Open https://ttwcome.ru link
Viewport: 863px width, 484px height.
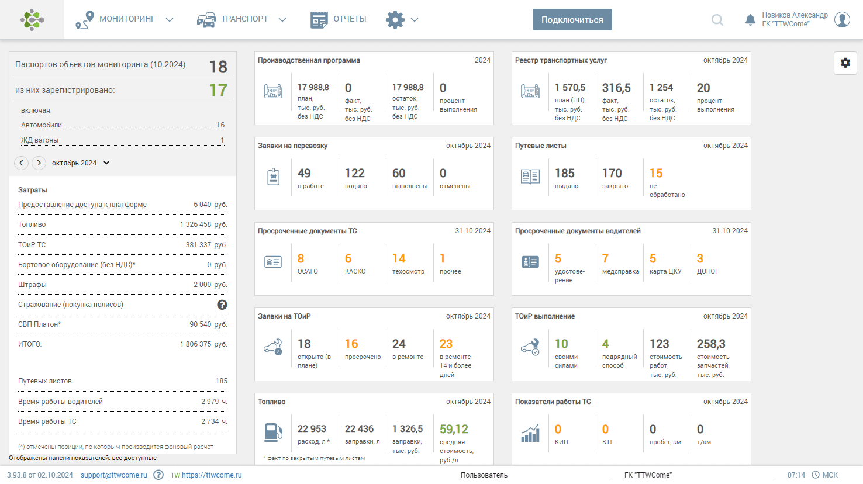[212, 475]
